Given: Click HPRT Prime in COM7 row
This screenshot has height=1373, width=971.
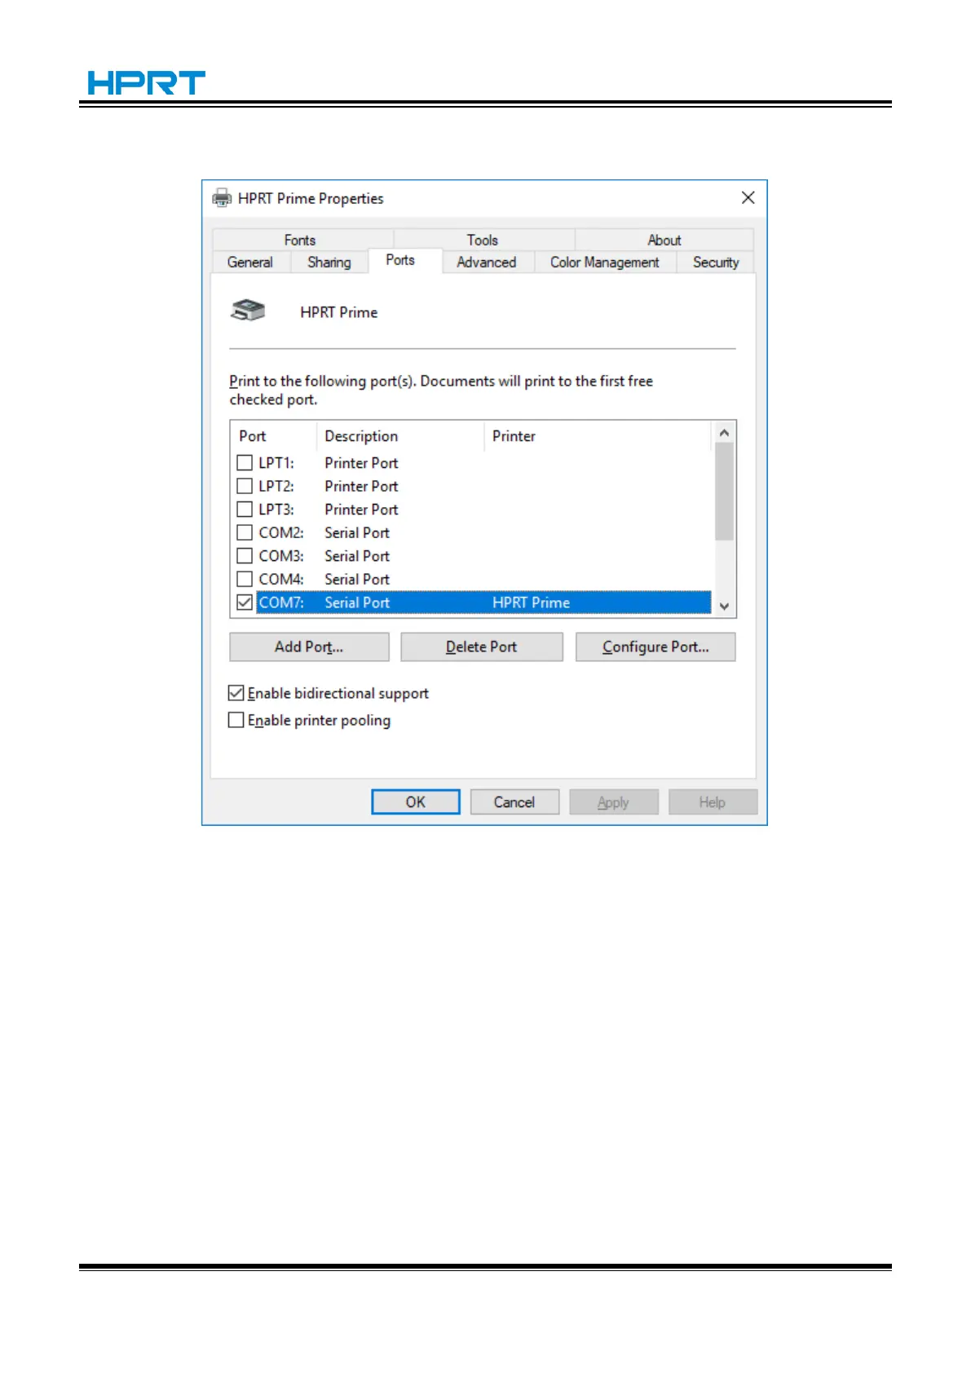Looking at the screenshot, I should click(531, 603).
